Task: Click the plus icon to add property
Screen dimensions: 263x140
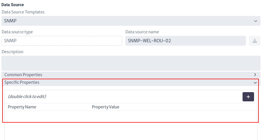Action: pos(248,97)
